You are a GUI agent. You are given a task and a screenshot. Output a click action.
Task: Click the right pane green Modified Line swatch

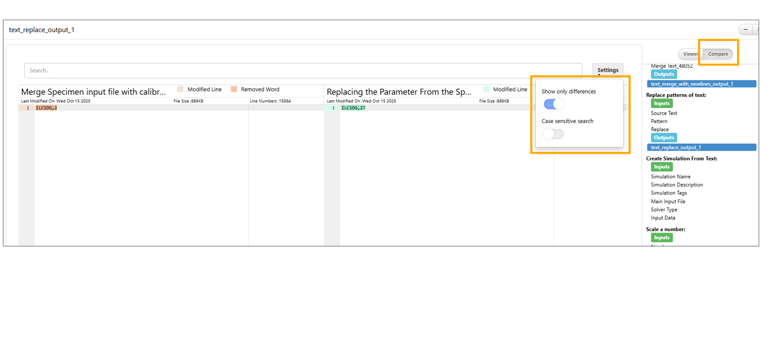point(486,89)
